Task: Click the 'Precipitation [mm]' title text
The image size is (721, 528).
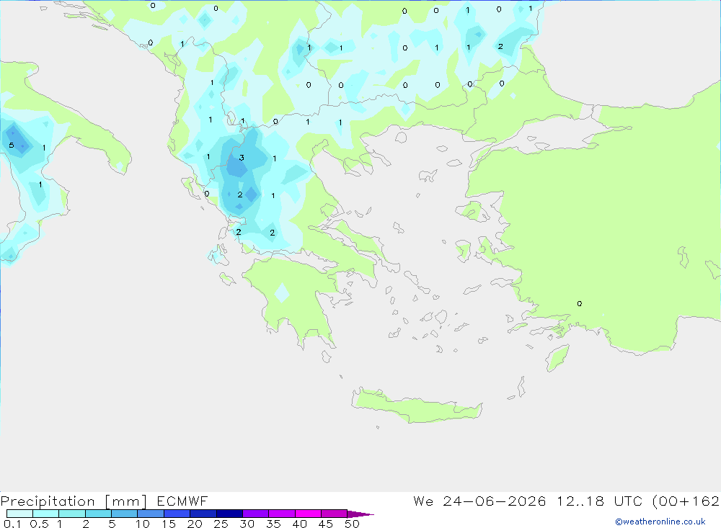Action: tap(74, 501)
